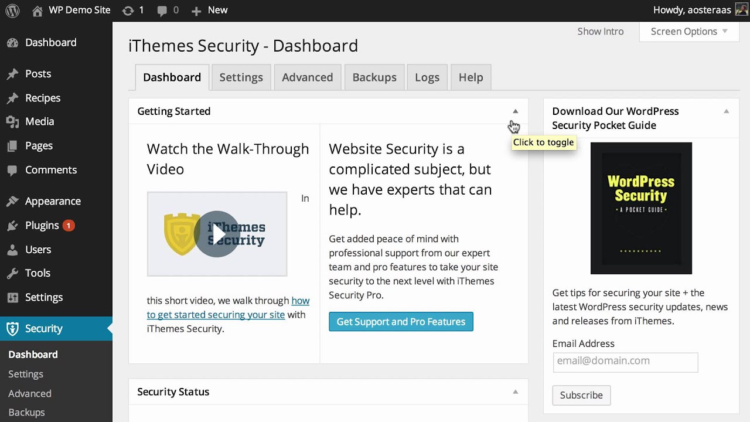This screenshot has width=750, height=422.
Task: Play the iThemes Security walk-through video
Action: (217, 234)
